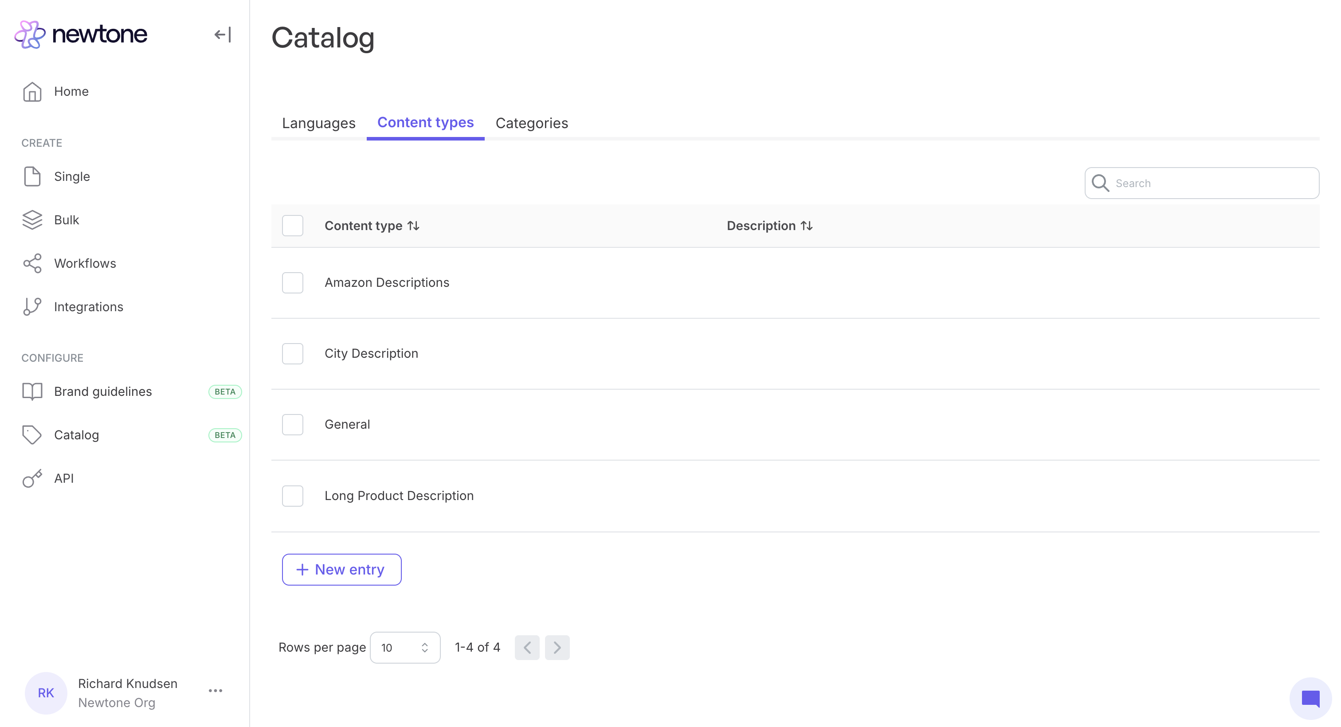1341x727 pixels.
Task: Check the Amazon Descriptions row checkbox
Action: 293,282
